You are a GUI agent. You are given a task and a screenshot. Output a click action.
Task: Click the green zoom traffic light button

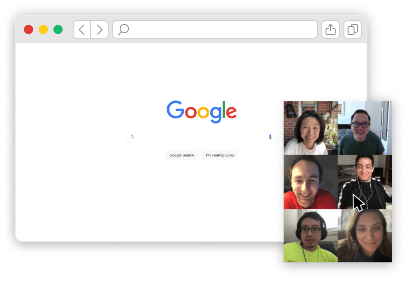[58, 29]
